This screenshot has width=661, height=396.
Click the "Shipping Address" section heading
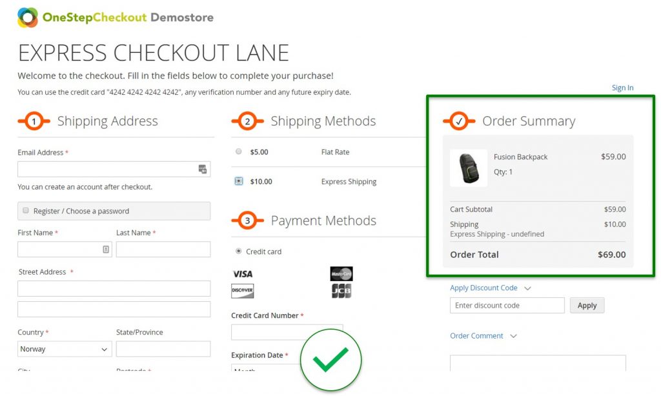[108, 121]
